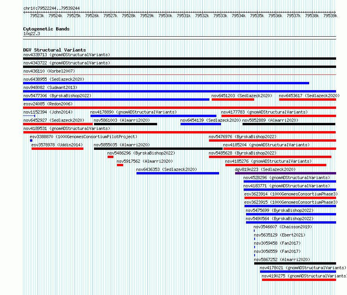Click nsv5917562 Almarri2020 label
This screenshot has height=295, width=347.
coord(145,161)
